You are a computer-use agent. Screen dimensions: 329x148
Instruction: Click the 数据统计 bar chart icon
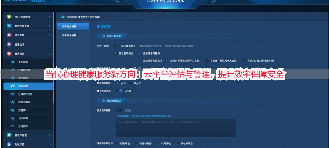pos(13,110)
